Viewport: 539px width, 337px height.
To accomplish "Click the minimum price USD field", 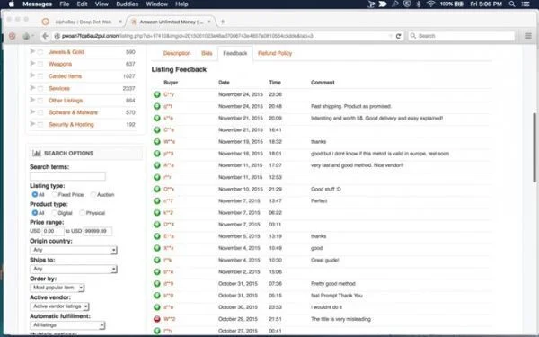I will coord(53,231).
